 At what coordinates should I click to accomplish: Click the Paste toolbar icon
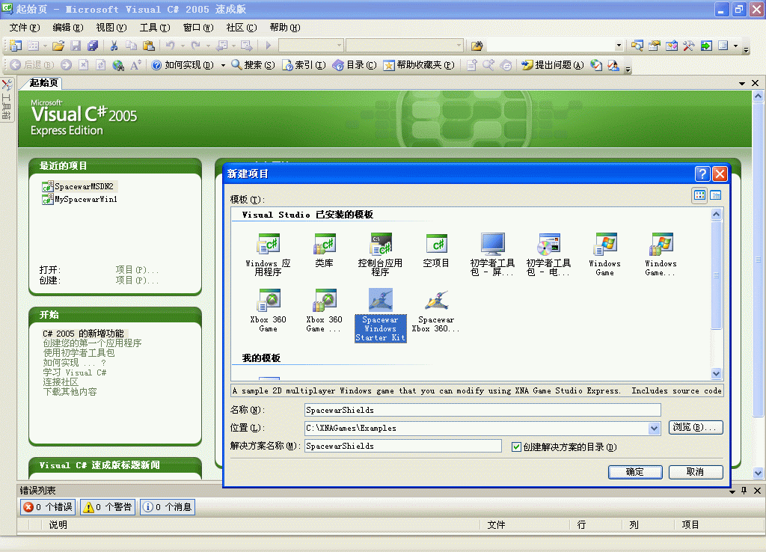149,46
